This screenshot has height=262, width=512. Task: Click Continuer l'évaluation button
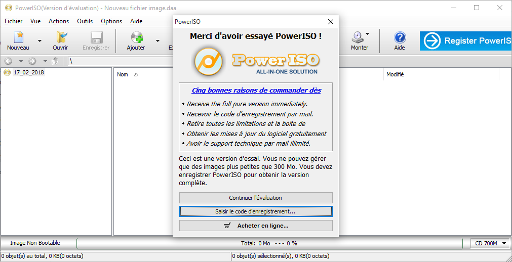point(256,198)
